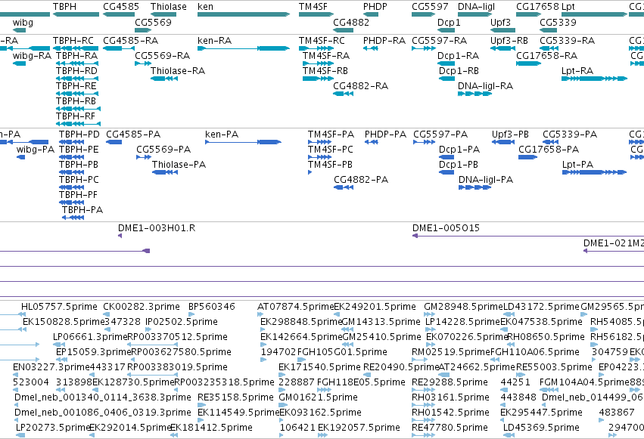Click the EK093162.5prime EST

282,420
